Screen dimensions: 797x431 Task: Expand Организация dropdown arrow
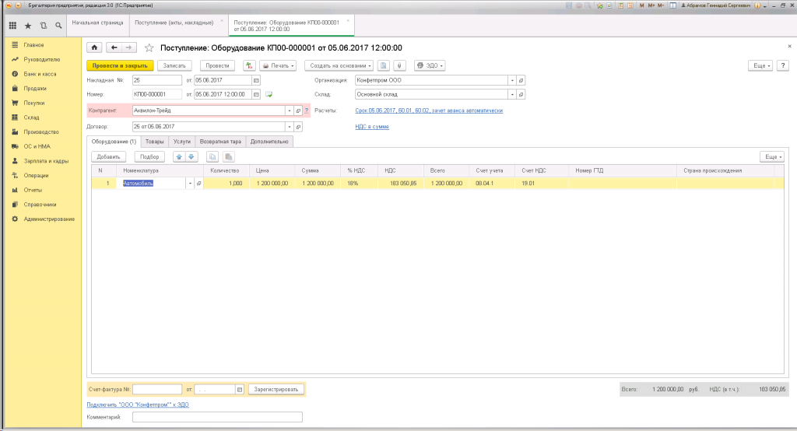tap(512, 80)
